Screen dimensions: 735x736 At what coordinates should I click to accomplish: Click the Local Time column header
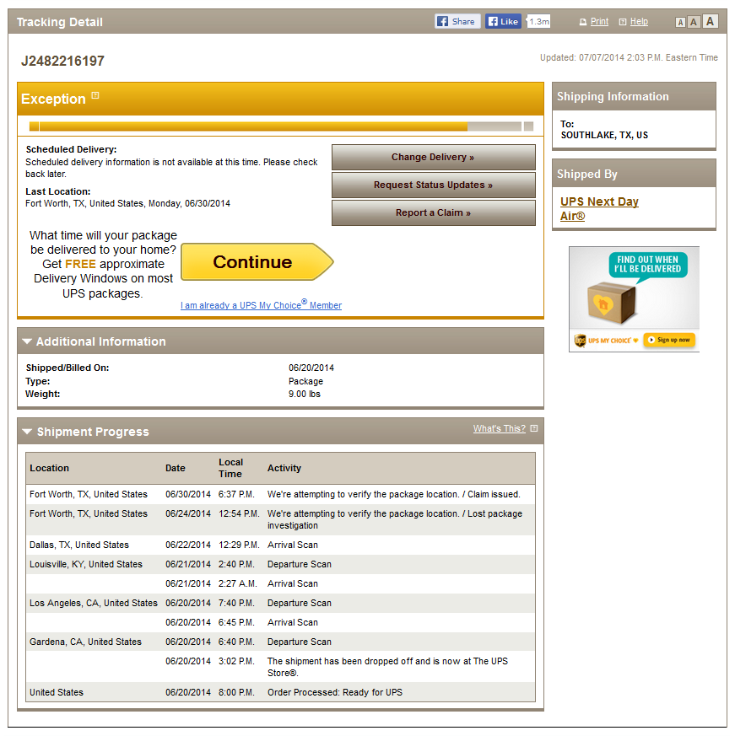point(230,468)
